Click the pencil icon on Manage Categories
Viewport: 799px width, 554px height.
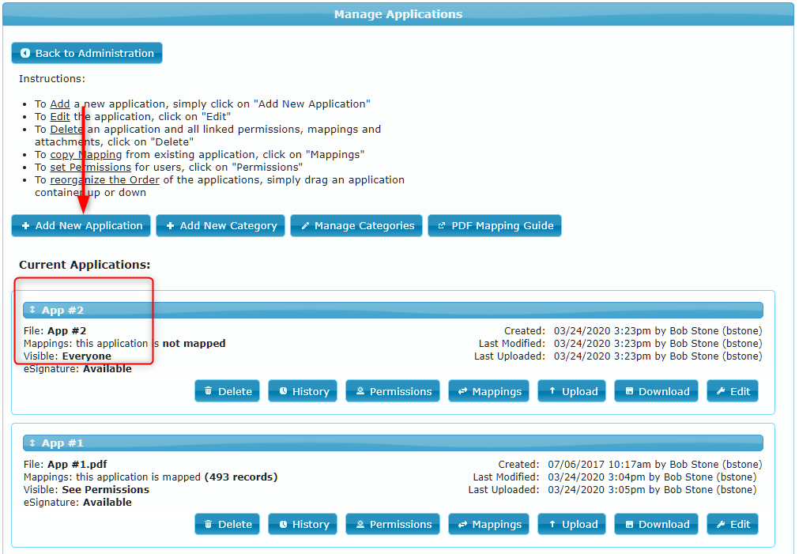pos(305,225)
